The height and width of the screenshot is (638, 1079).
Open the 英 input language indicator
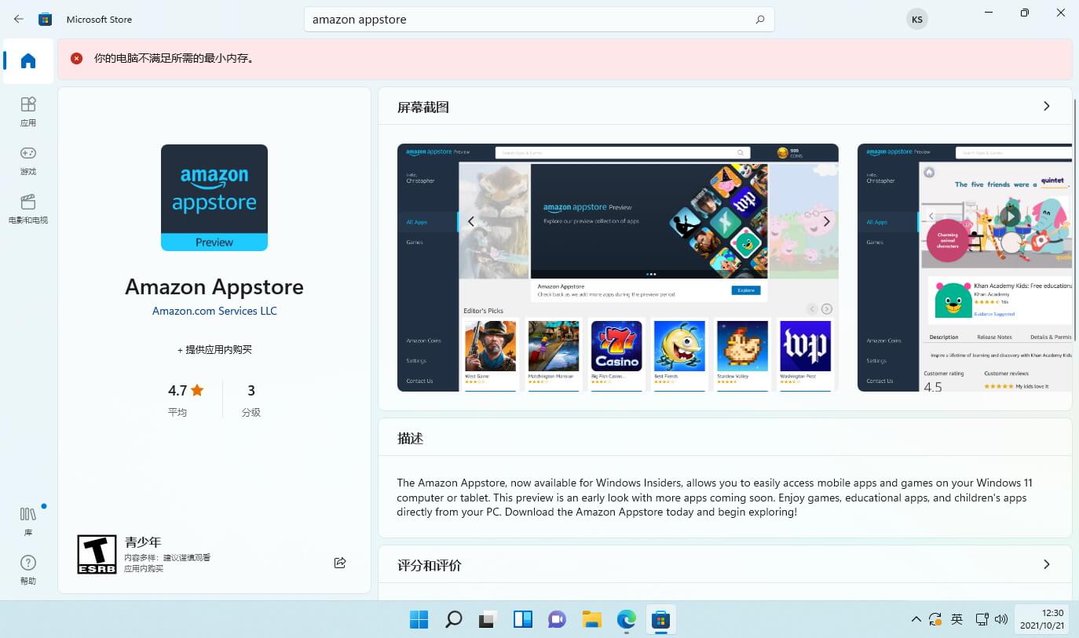point(956,619)
